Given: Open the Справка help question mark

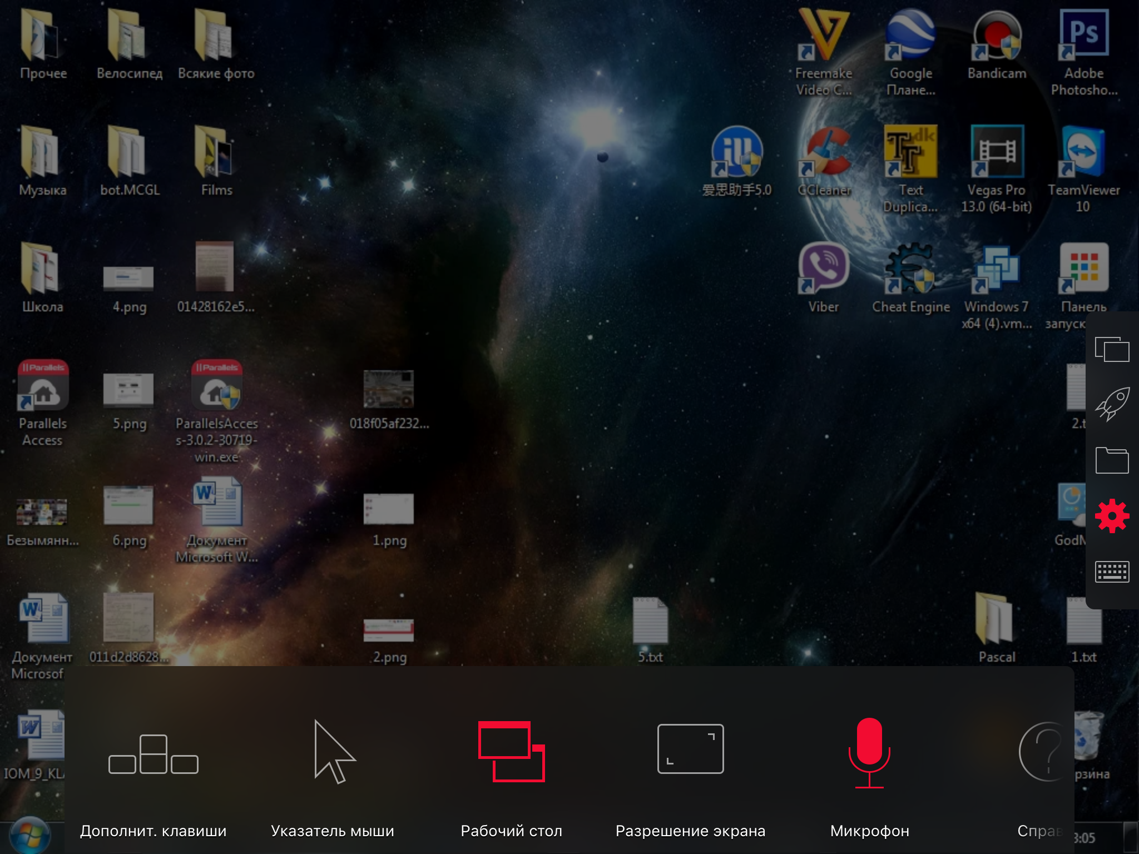Looking at the screenshot, I should [1046, 752].
